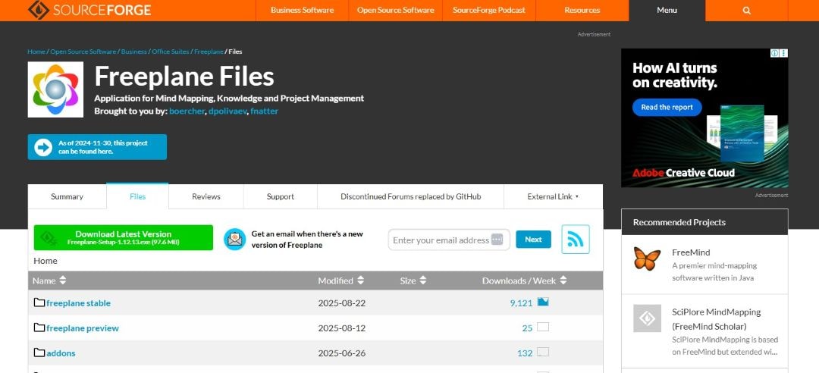Open boercher's profile

click(187, 111)
